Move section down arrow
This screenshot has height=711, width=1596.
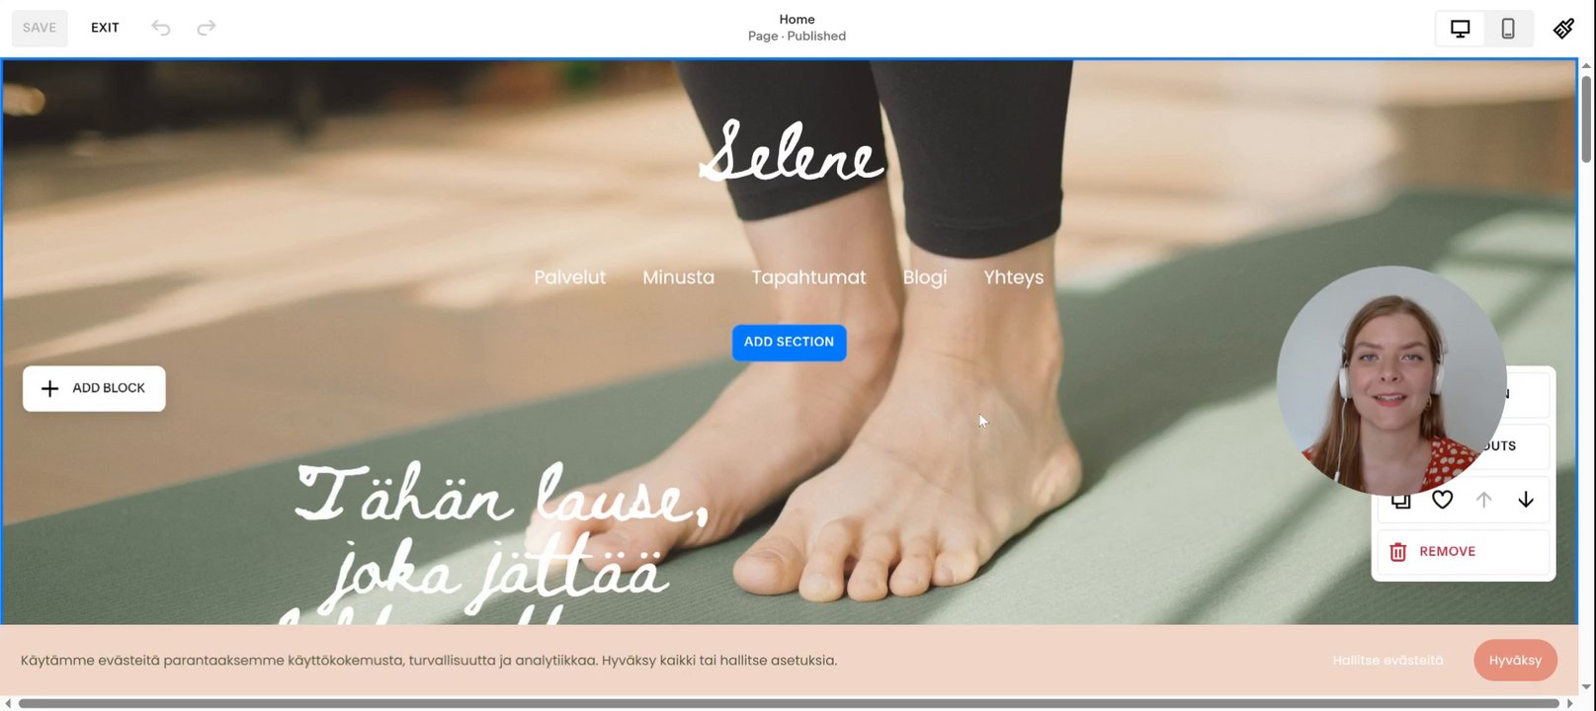(1526, 500)
